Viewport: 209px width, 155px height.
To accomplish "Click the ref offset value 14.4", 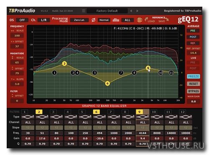I will pyautogui.click(x=194, y=53).
